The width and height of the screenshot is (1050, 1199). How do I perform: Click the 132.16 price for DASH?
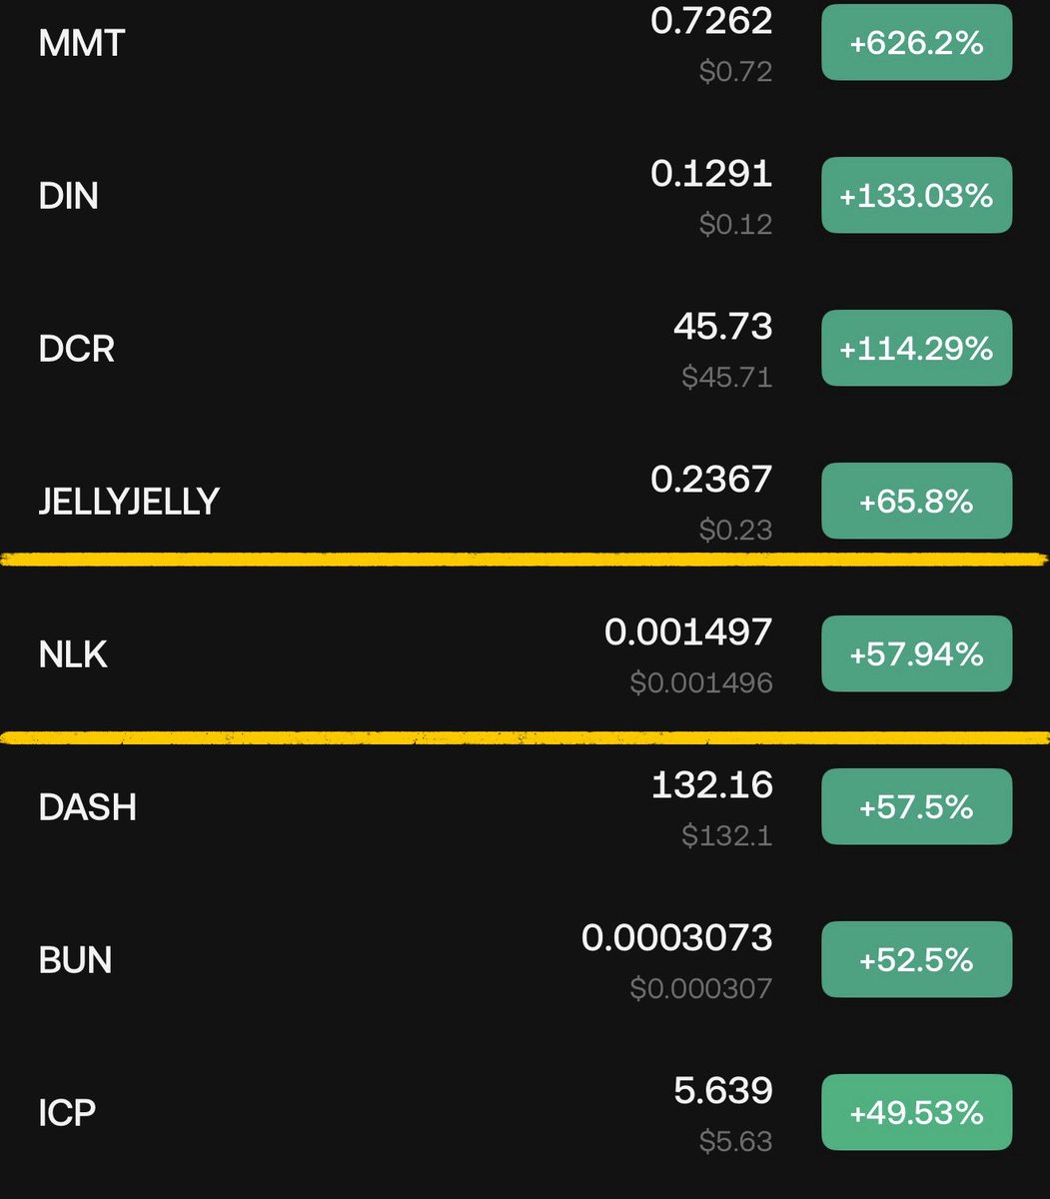(711, 784)
